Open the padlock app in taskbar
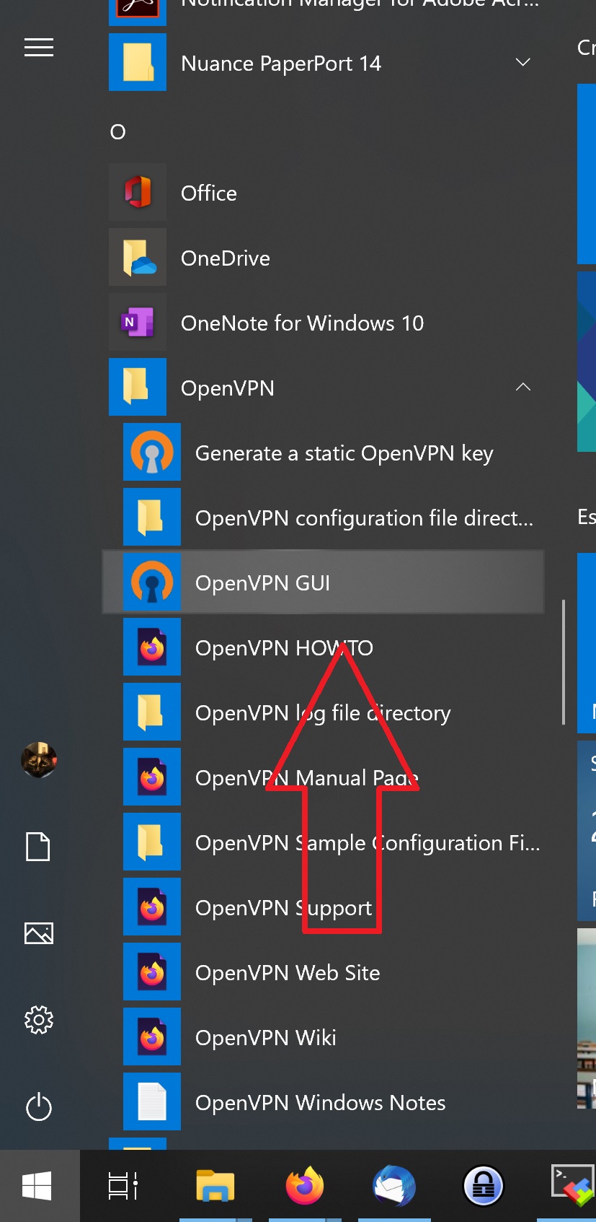The width and height of the screenshot is (596, 1222). pyautogui.click(x=483, y=1186)
